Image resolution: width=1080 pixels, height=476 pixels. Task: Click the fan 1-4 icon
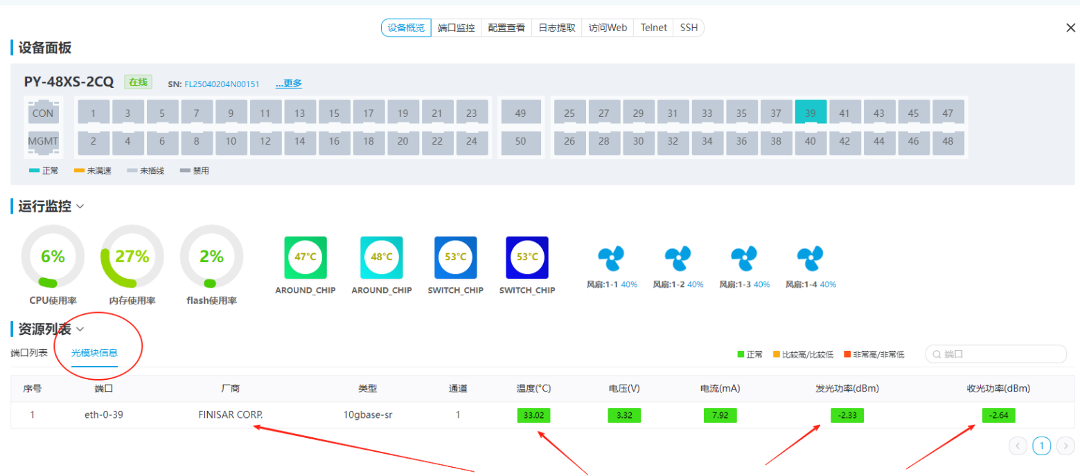810,259
